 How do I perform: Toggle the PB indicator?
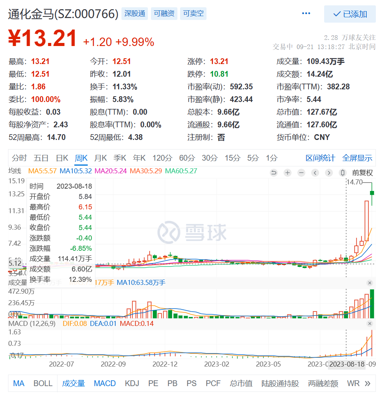172,383
